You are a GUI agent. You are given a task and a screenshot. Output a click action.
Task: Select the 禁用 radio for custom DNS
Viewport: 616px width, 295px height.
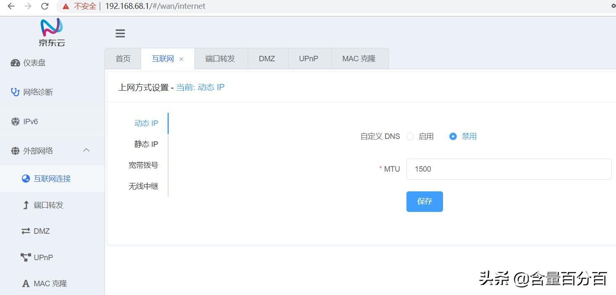[453, 136]
